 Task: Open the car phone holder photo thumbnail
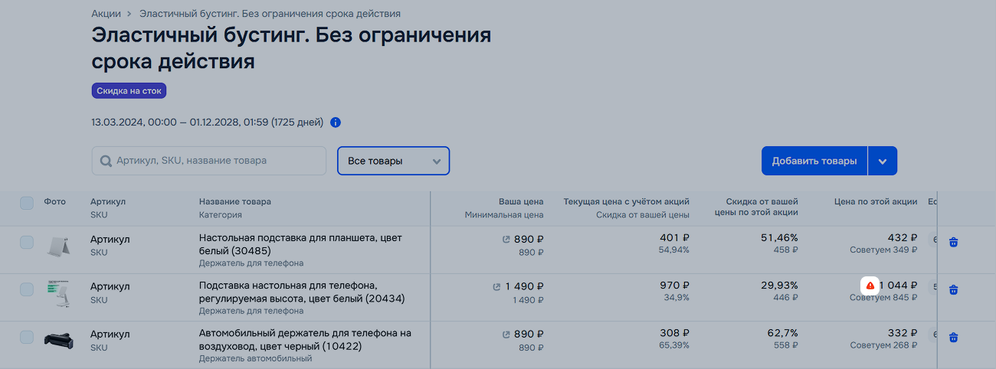[x=58, y=340]
